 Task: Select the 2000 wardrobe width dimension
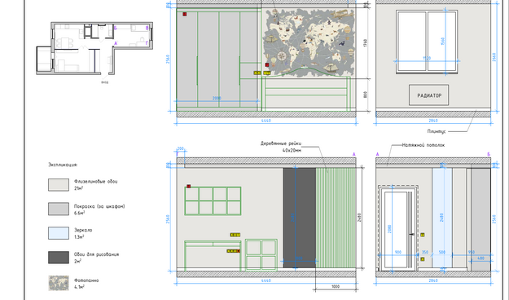coord(217,99)
